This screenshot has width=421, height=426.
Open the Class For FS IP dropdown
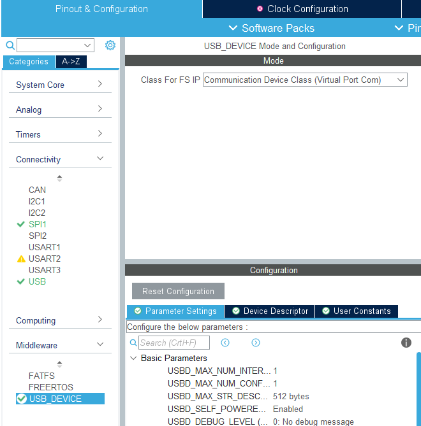(x=305, y=80)
